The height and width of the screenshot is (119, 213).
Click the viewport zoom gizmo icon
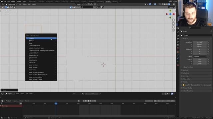pyautogui.click(x=173, y=20)
